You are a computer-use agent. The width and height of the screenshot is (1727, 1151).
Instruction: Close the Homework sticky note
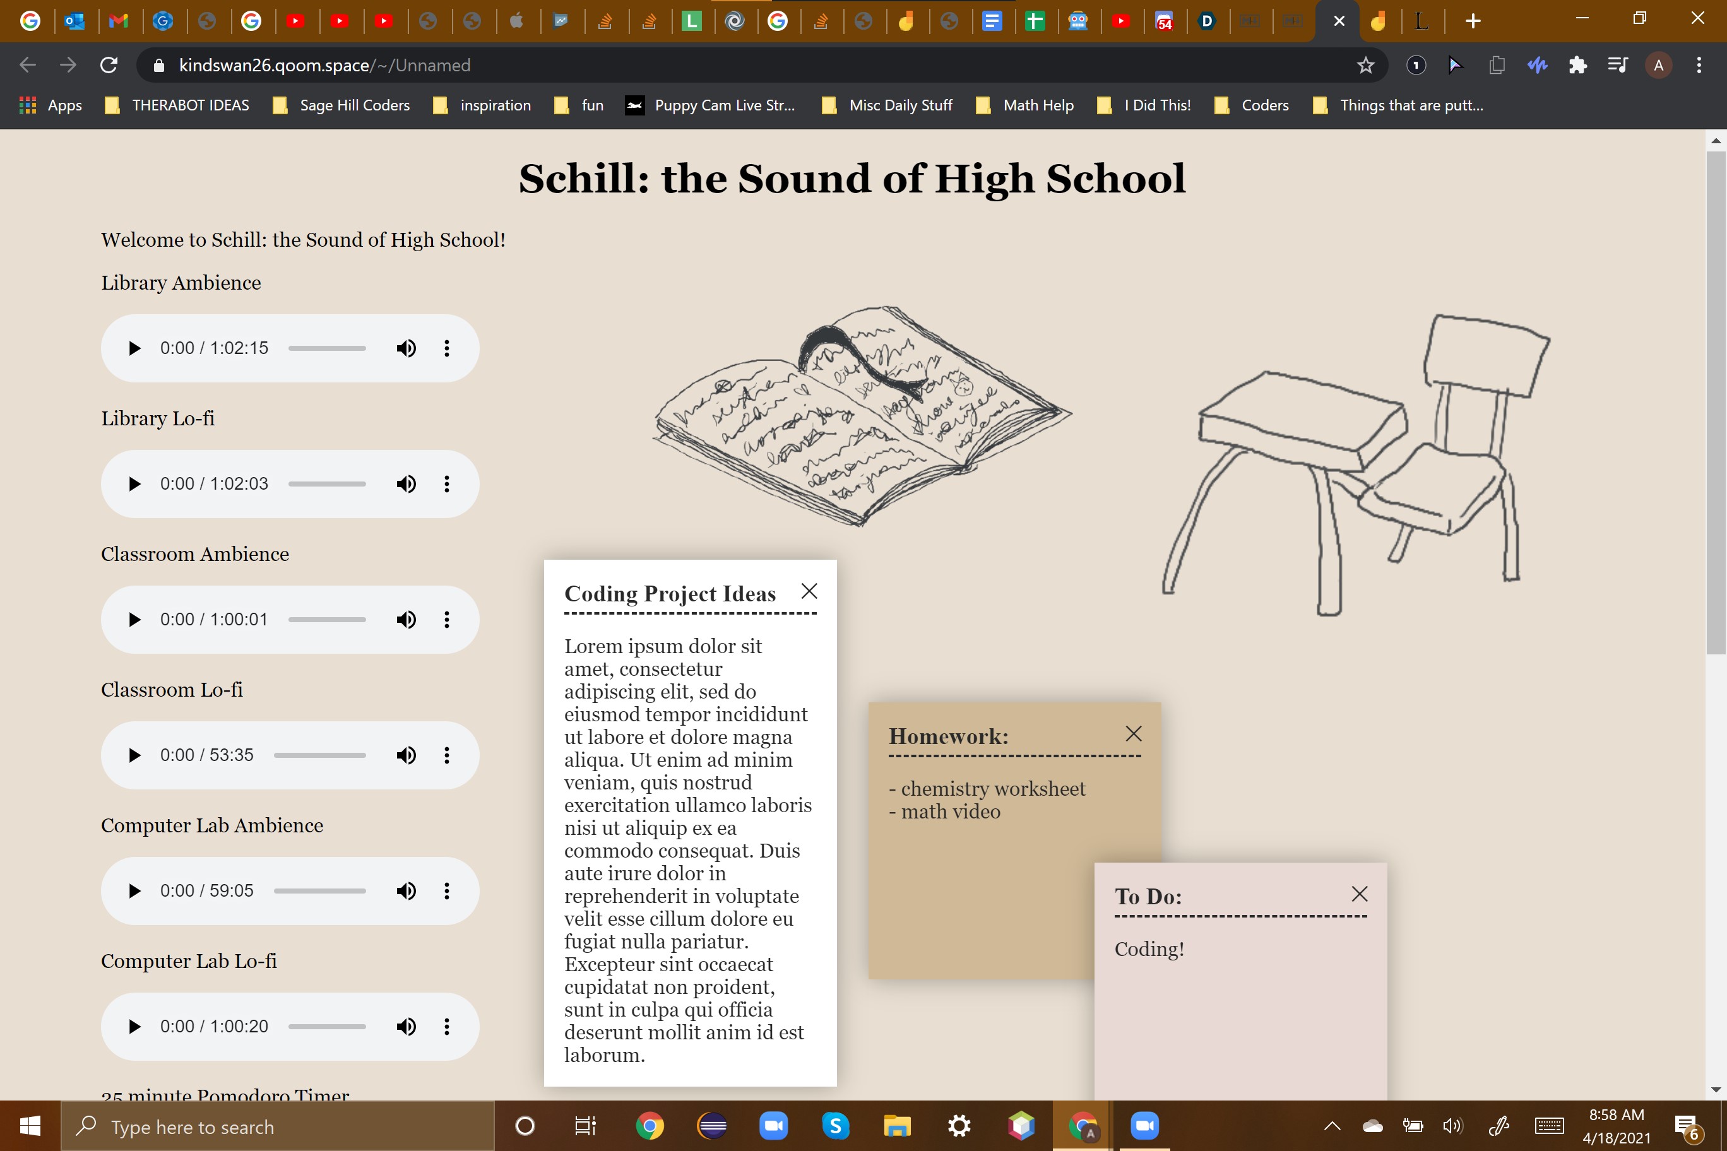[x=1133, y=733]
